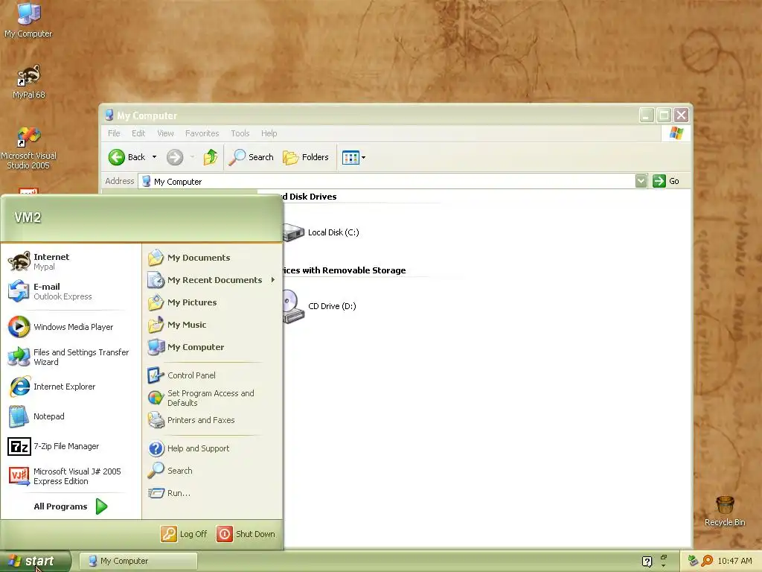Open Tools menu in My Computer
This screenshot has width=762, height=572.
coord(240,133)
